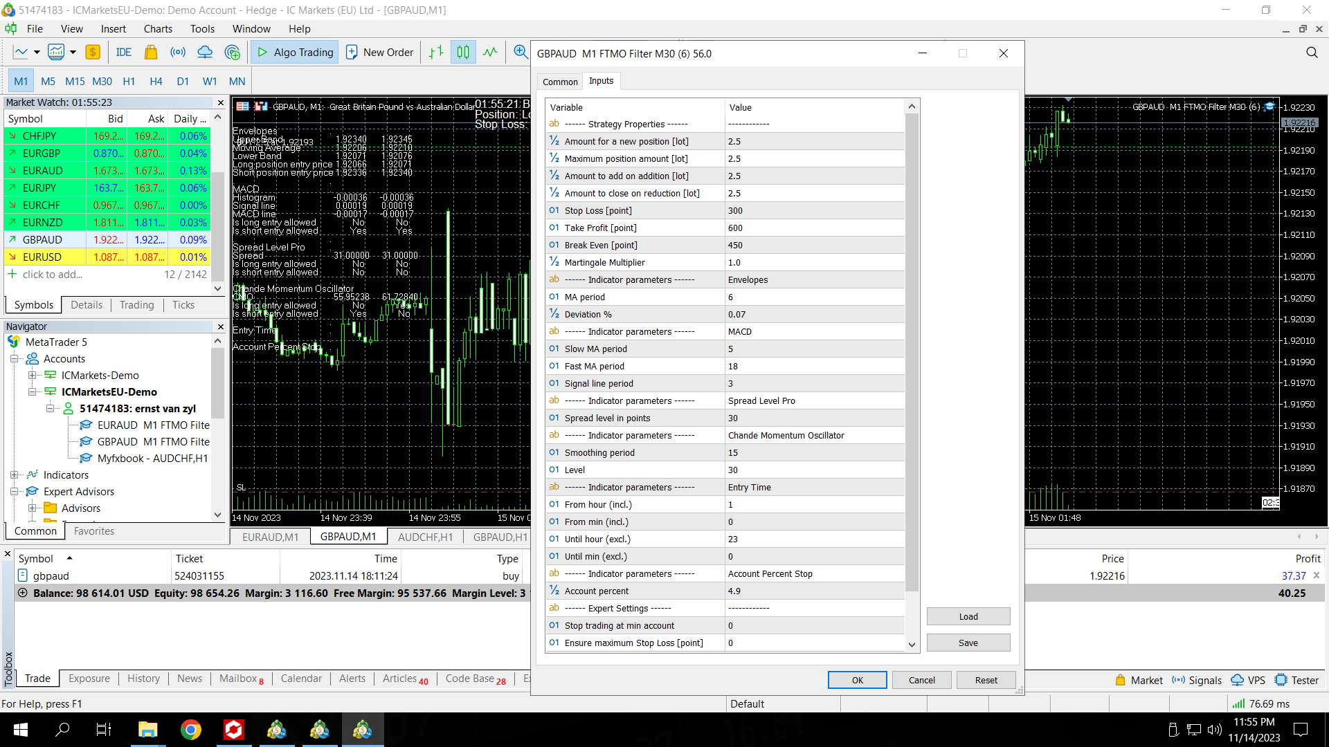This screenshot has width=1329, height=747.
Task: Collapse the Accounts tree node
Action: coord(14,358)
